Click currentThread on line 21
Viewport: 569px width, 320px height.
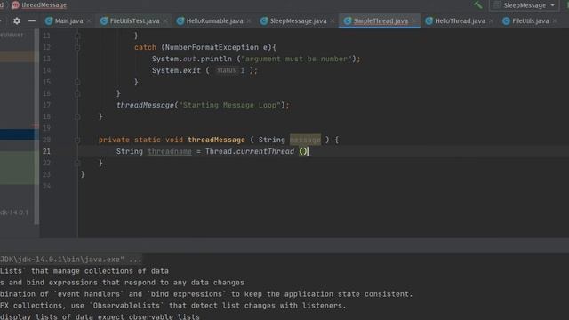tap(265, 151)
